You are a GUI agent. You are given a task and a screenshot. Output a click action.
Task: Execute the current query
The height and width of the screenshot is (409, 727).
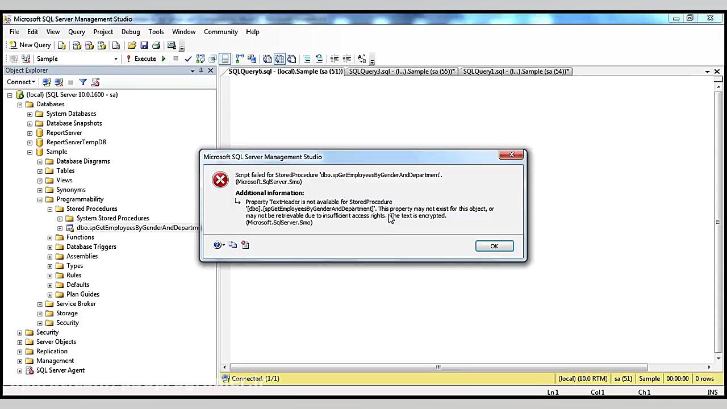coord(145,59)
